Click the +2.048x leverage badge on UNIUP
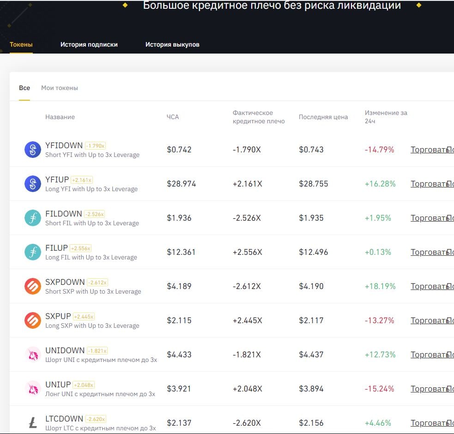 (84, 385)
